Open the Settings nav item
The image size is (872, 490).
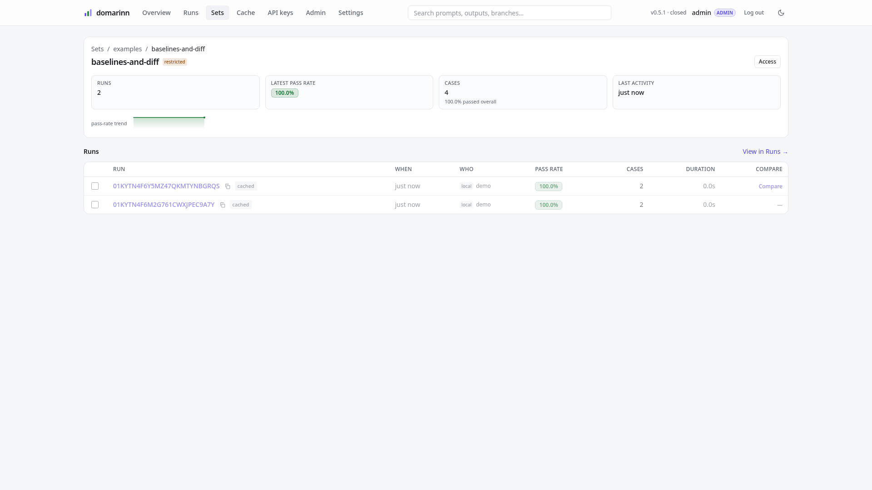pos(351,13)
